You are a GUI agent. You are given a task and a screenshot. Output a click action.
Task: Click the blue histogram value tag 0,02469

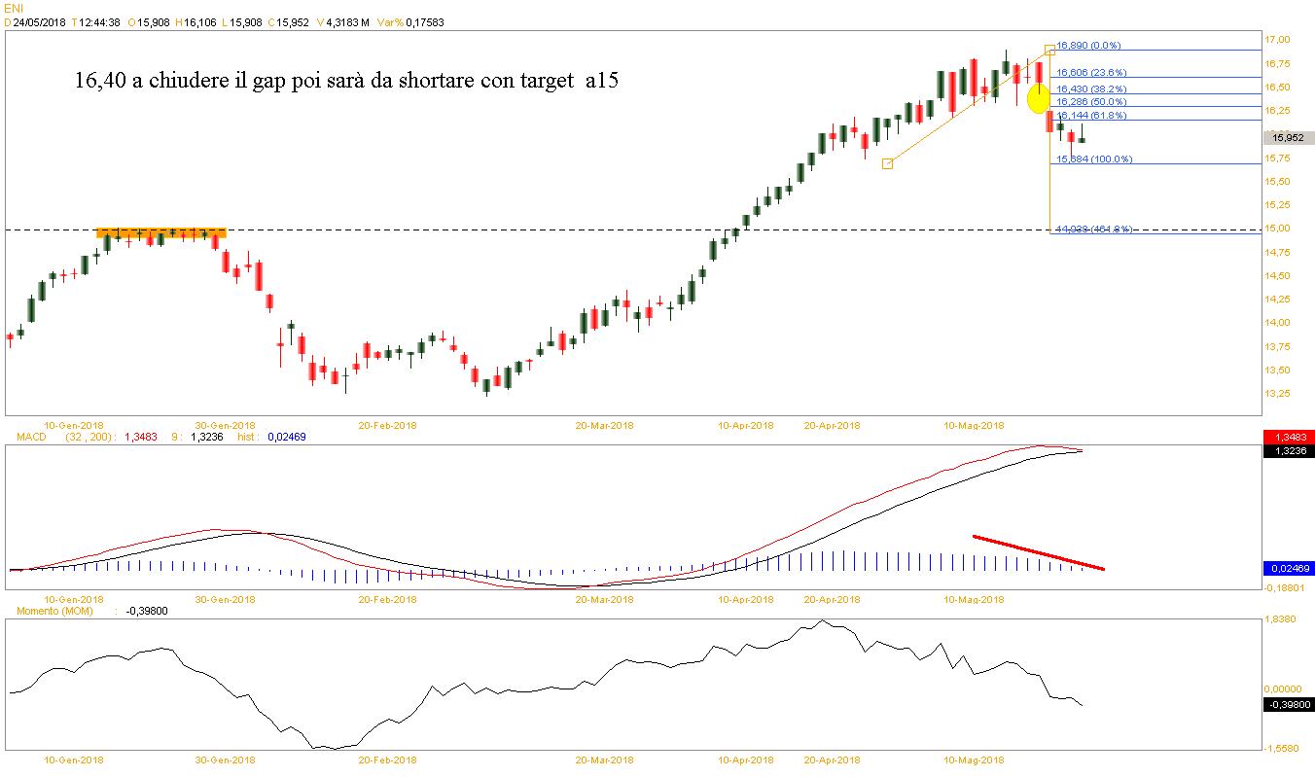point(1288,568)
